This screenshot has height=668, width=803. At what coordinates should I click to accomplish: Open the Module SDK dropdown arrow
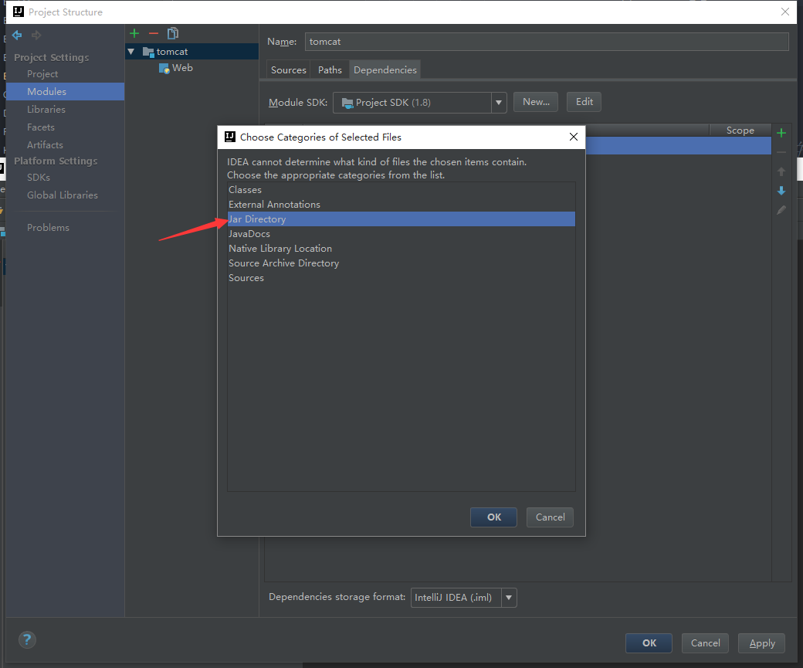point(499,103)
